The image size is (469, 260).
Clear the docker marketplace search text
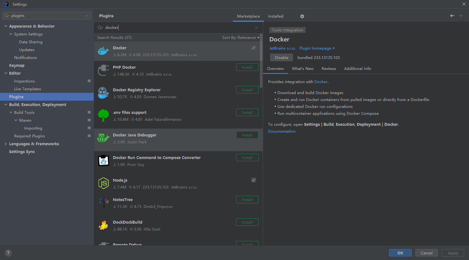pos(256,28)
